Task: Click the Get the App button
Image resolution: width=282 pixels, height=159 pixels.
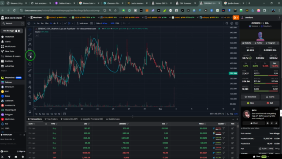Action: (12, 31)
